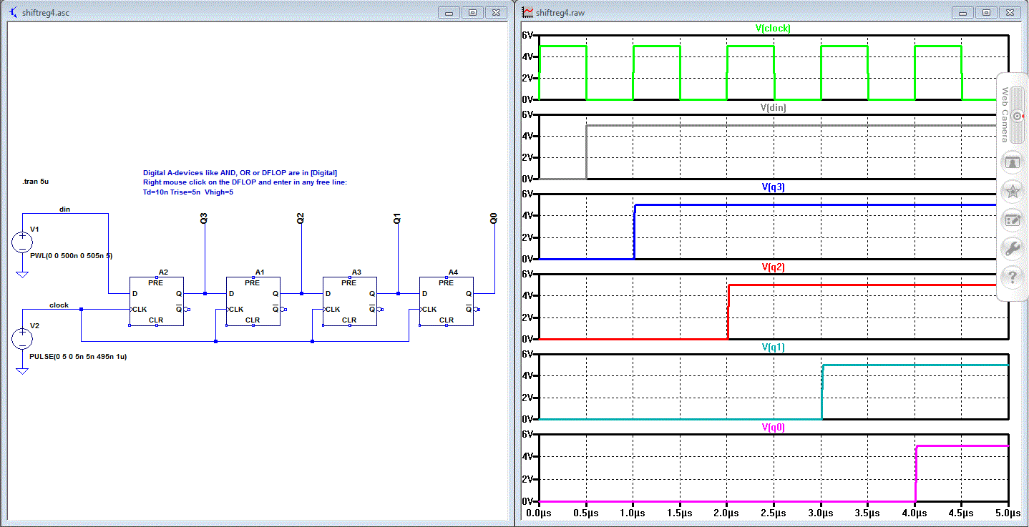The height and width of the screenshot is (527, 1029).
Task: Click the ground symbol under V2
Action: coord(22,370)
